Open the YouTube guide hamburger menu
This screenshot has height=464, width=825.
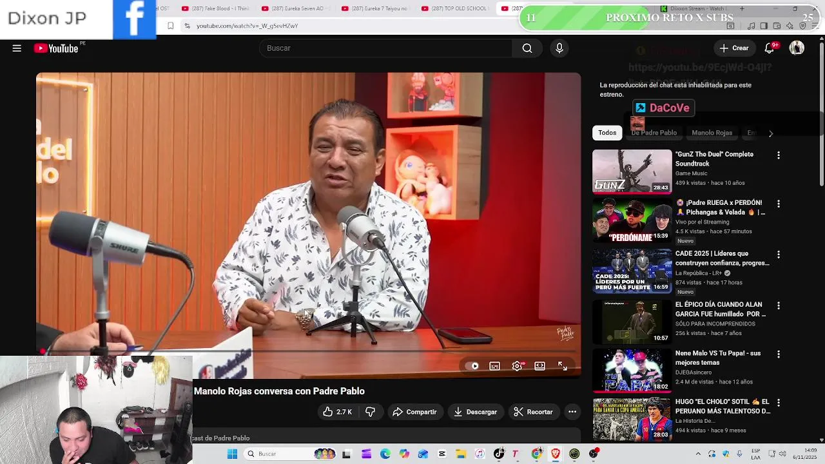pos(17,48)
